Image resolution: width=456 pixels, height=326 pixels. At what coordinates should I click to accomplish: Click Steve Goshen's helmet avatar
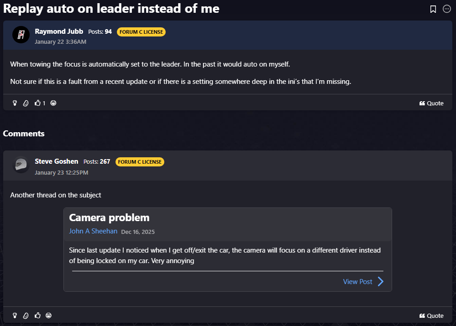[x=21, y=165]
